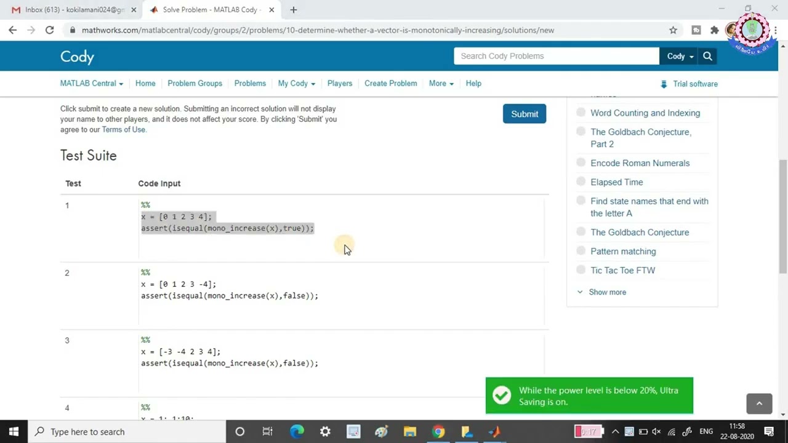Click the status circle beside Pattern matching
The width and height of the screenshot is (788, 443).
pos(581,250)
